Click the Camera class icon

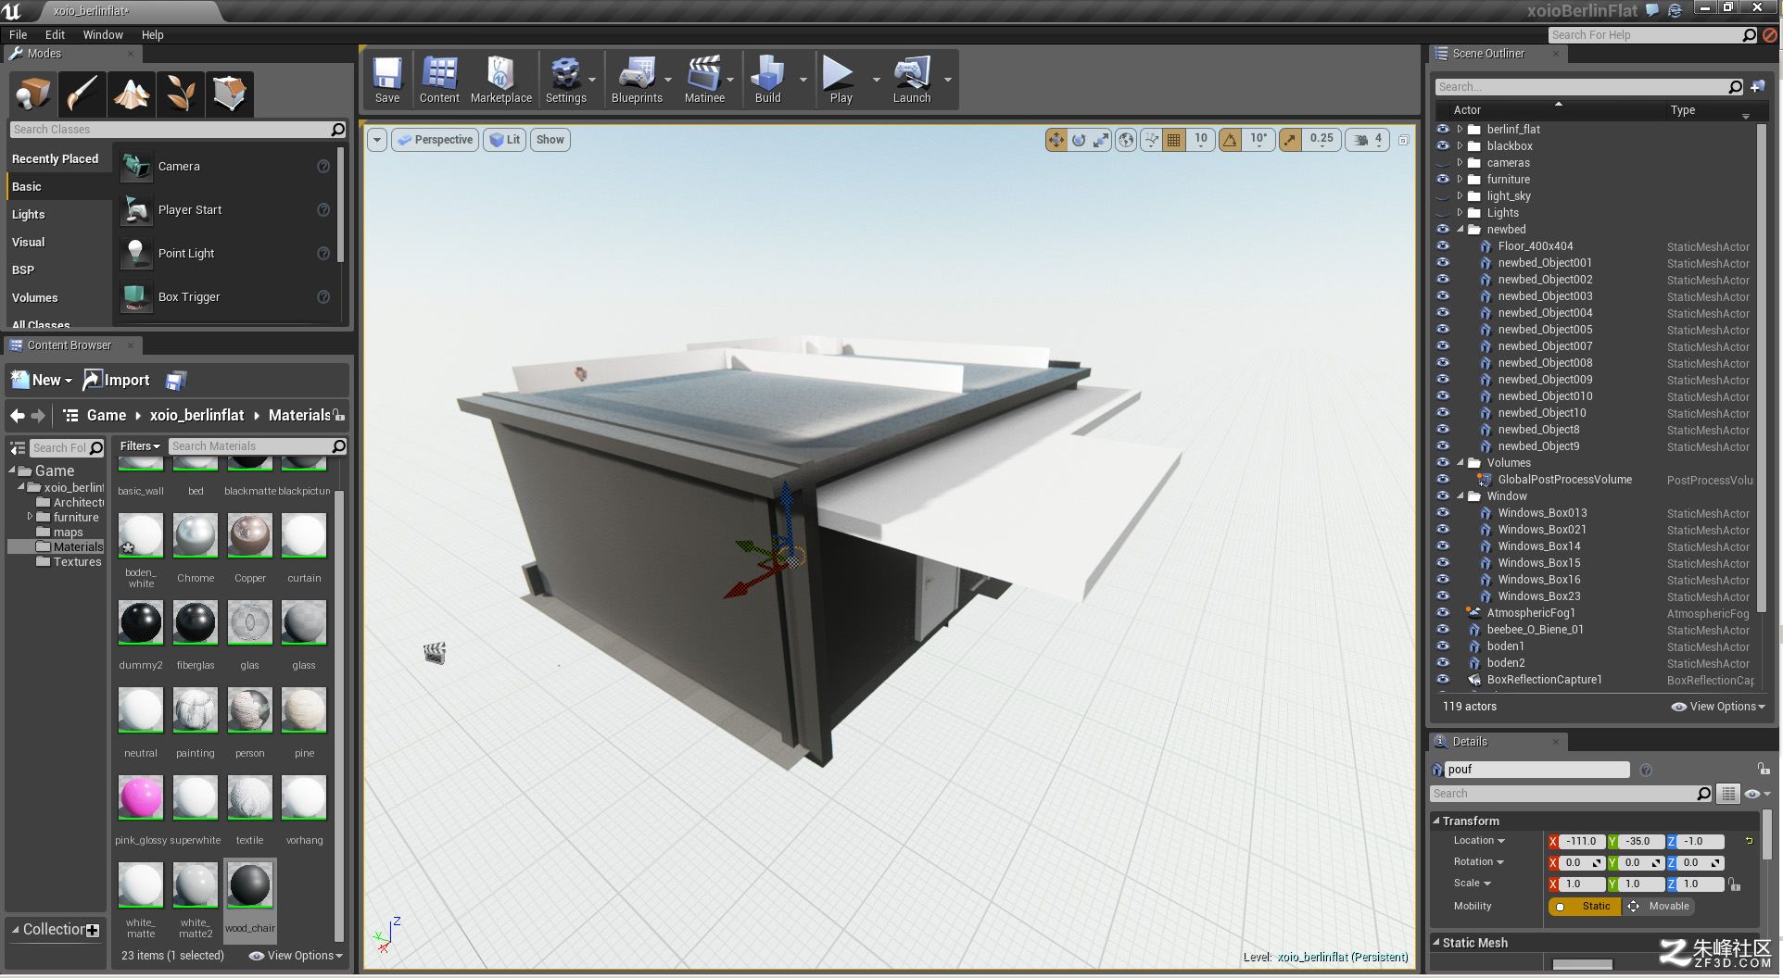click(136, 167)
